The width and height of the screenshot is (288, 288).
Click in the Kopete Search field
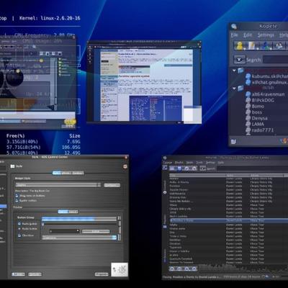coord(276,60)
